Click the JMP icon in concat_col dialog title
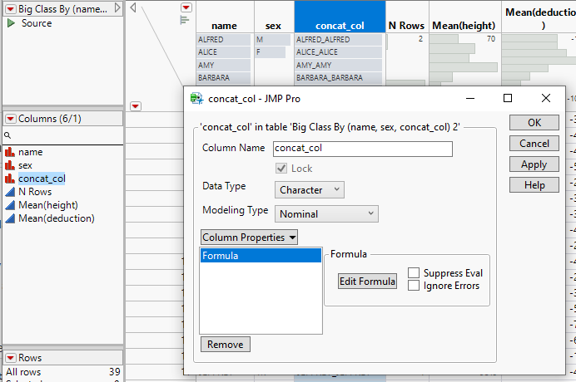The height and width of the screenshot is (382, 576). tap(196, 99)
